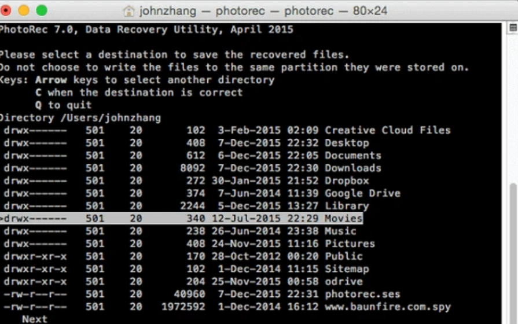Choose the Music directory entry
The width and height of the screenshot is (518, 324).
pos(340,231)
